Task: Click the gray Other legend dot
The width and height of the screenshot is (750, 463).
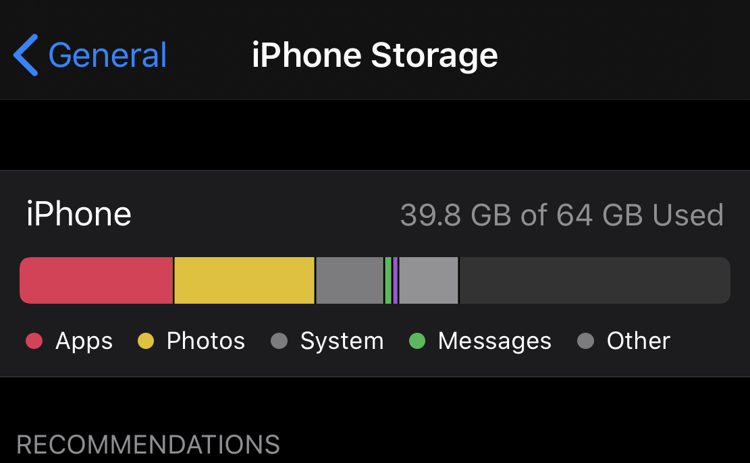Action: (x=585, y=342)
